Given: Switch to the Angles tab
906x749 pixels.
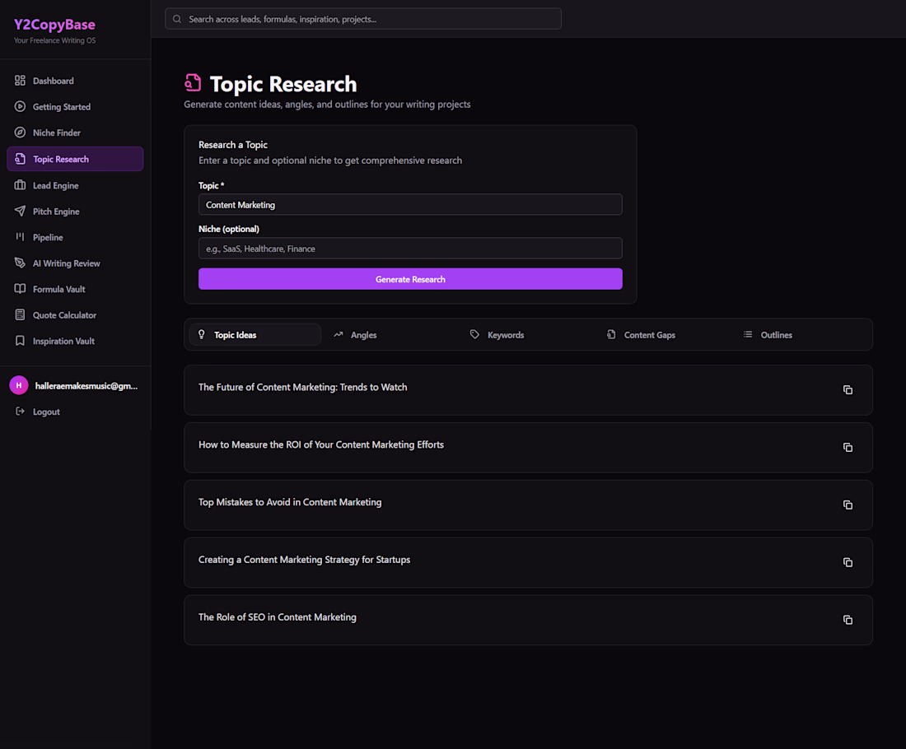Looking at the screenshot, I should [x=363, y=335].
